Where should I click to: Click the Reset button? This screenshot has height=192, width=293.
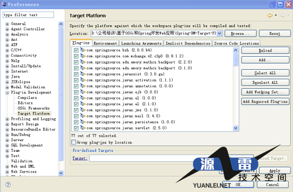275,33
